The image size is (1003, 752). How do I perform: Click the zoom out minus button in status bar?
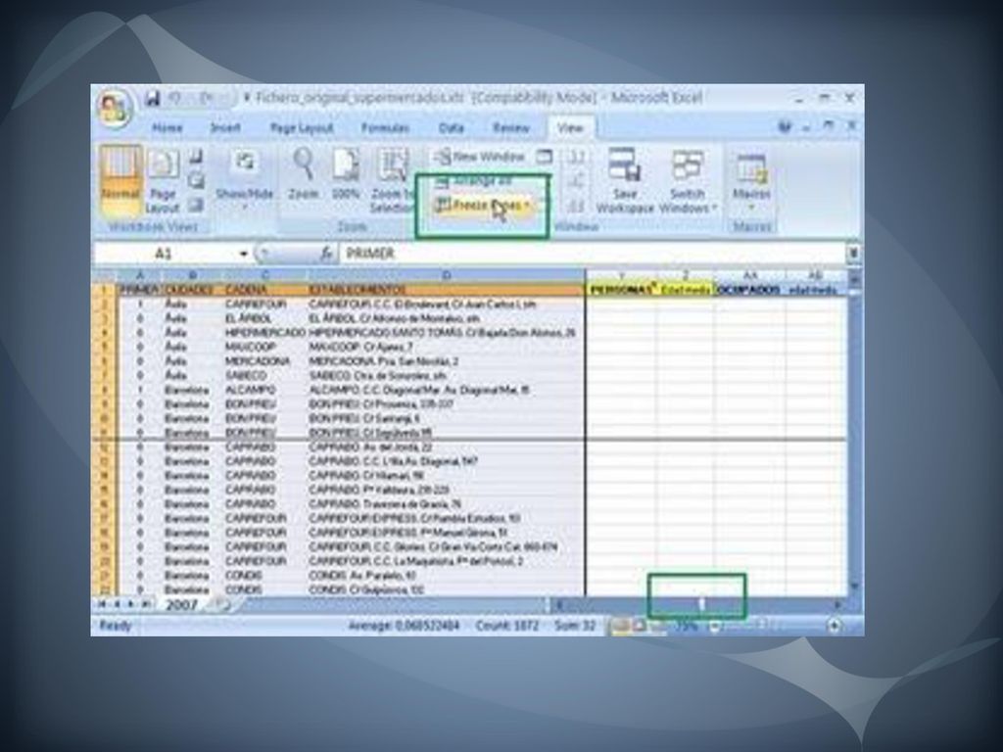tap(714, 626)
